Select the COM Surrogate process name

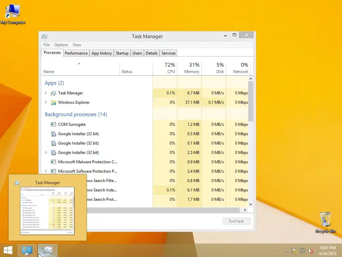click(x=72, y=124)
